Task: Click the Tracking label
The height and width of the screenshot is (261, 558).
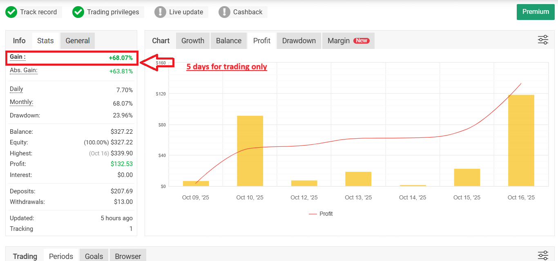Action: [x=21, y=229]
